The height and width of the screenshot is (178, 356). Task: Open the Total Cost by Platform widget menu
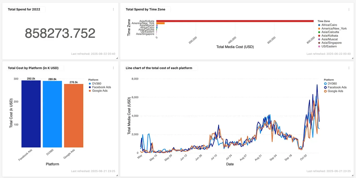[x=113, y=68]
